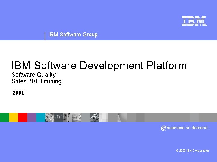Click the title 'IBM Software Development Platform'

click(x=99, y=66)
